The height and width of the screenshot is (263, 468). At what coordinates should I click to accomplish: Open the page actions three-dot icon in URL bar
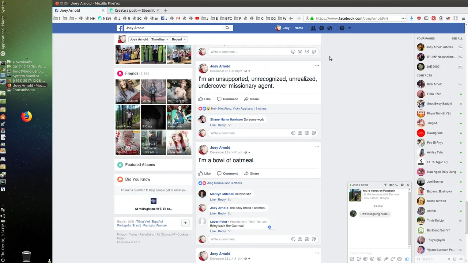click(x=404, y=18)
